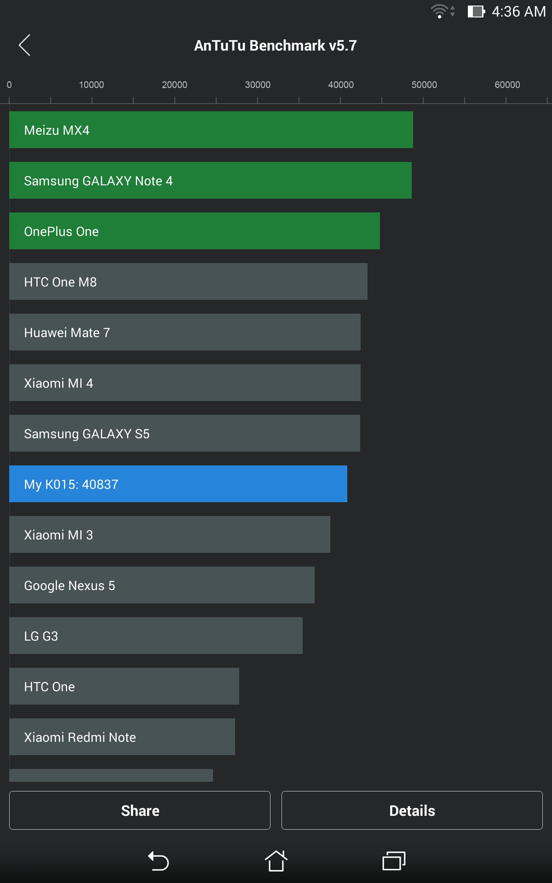
Task: Tap the Wi-Fi status icon
Action: (443, 11)
